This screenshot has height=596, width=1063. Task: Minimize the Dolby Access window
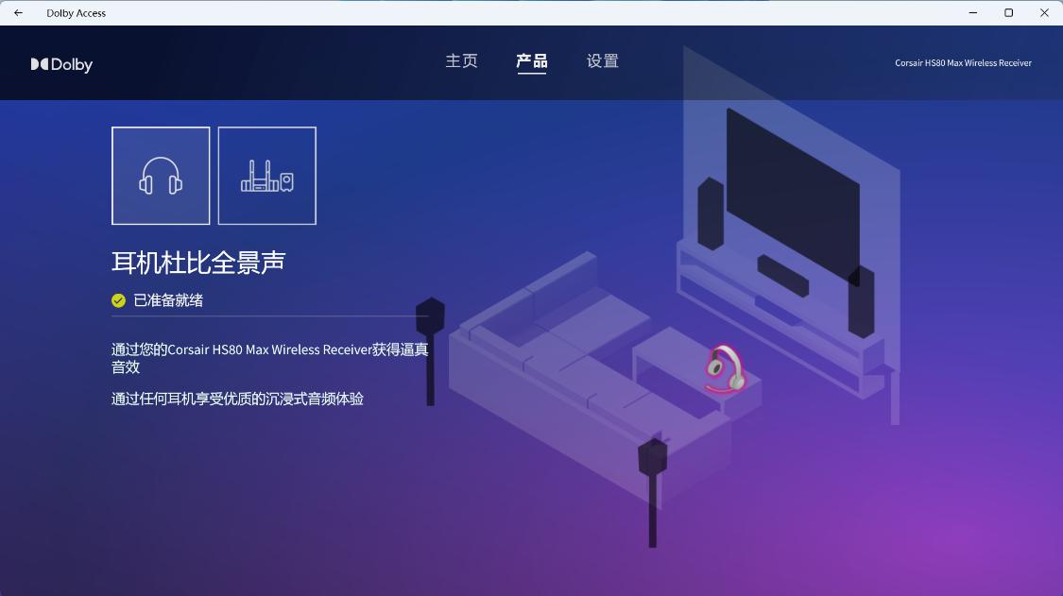click(973, 13)
